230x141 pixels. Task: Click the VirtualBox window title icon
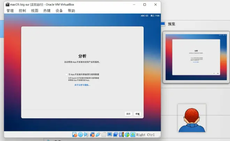click(7, 5)
